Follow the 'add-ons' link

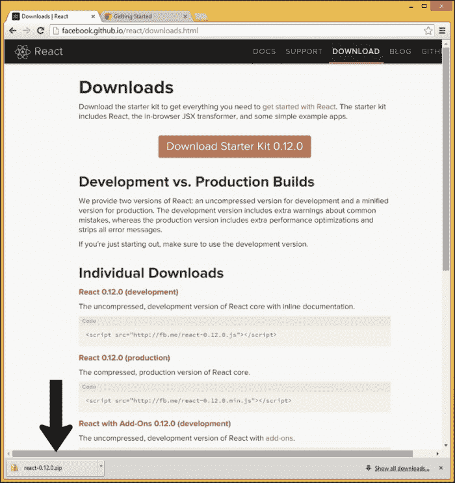pos(279,438)
